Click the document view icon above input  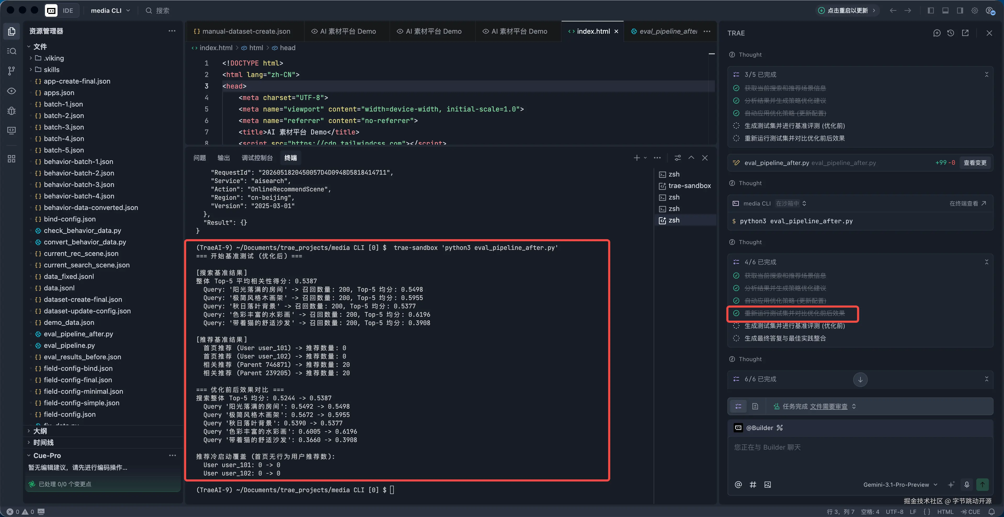(755, 406)
